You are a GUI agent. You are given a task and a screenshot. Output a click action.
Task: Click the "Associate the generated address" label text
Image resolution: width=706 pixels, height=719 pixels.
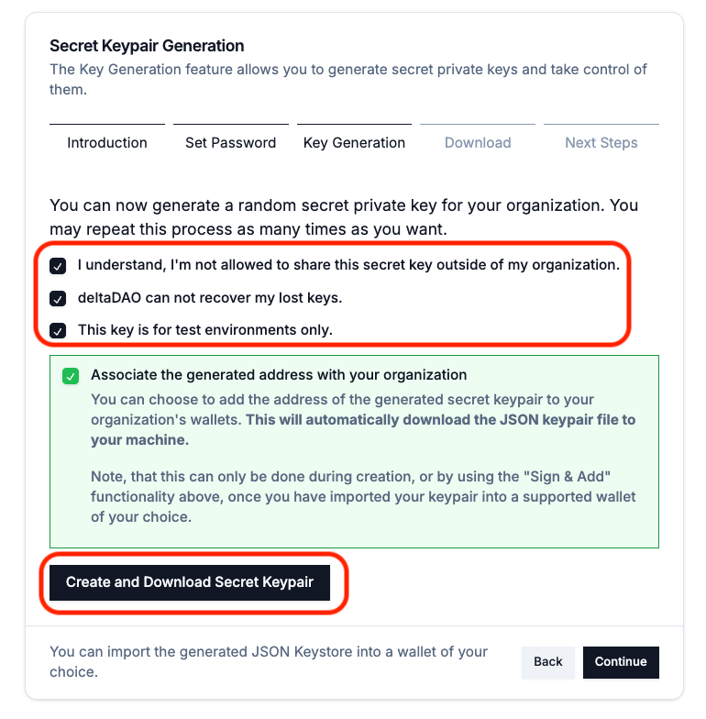(x=279, y=375)
